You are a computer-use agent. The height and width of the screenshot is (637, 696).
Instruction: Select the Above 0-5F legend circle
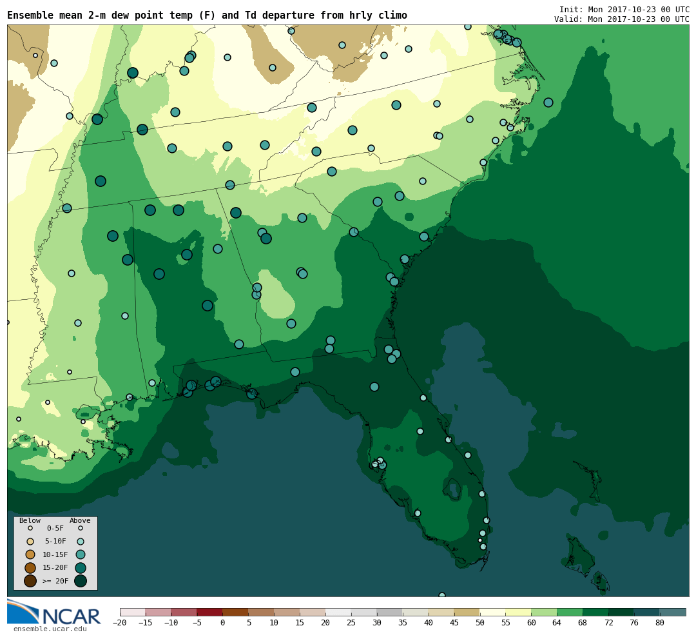point(81,529)
